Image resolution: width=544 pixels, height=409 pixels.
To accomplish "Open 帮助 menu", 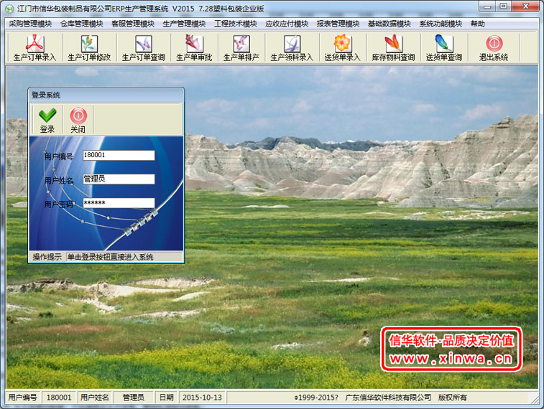I will [478, 24].
